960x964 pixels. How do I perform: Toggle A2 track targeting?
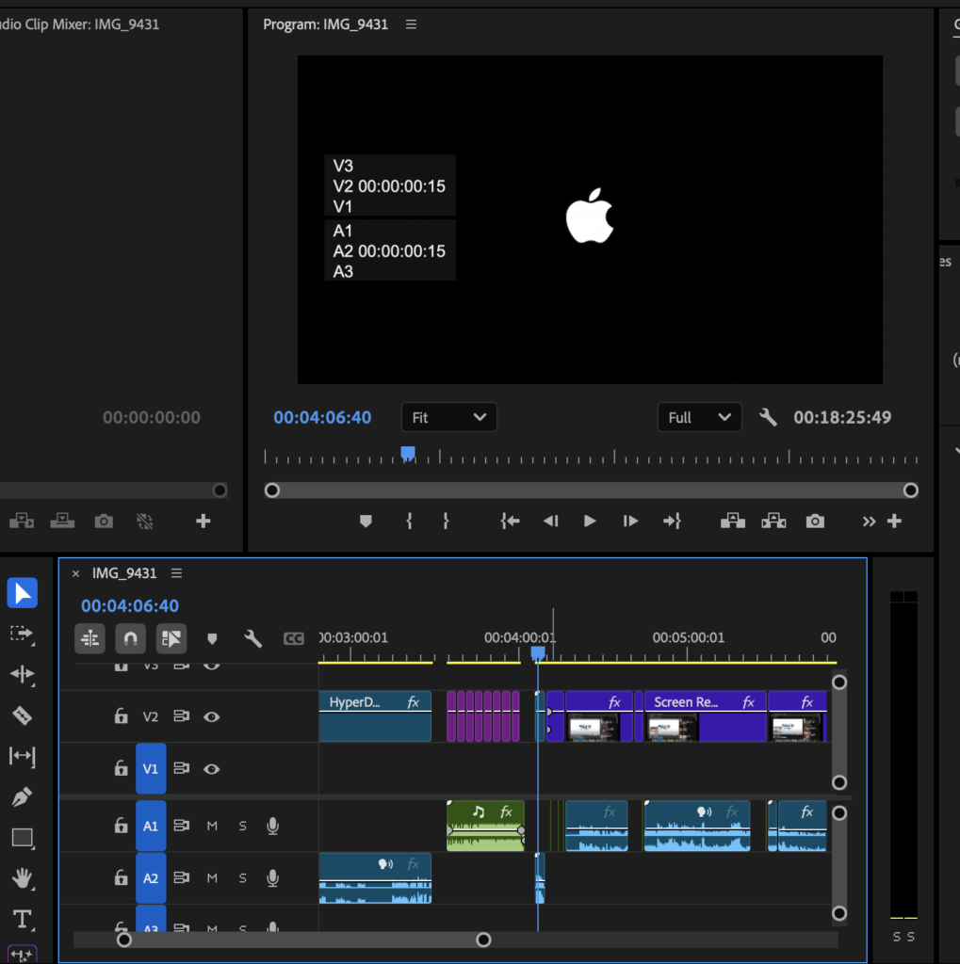tap(151, 878)
